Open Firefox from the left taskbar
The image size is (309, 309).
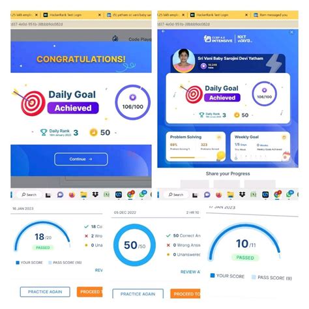point(72,195)
